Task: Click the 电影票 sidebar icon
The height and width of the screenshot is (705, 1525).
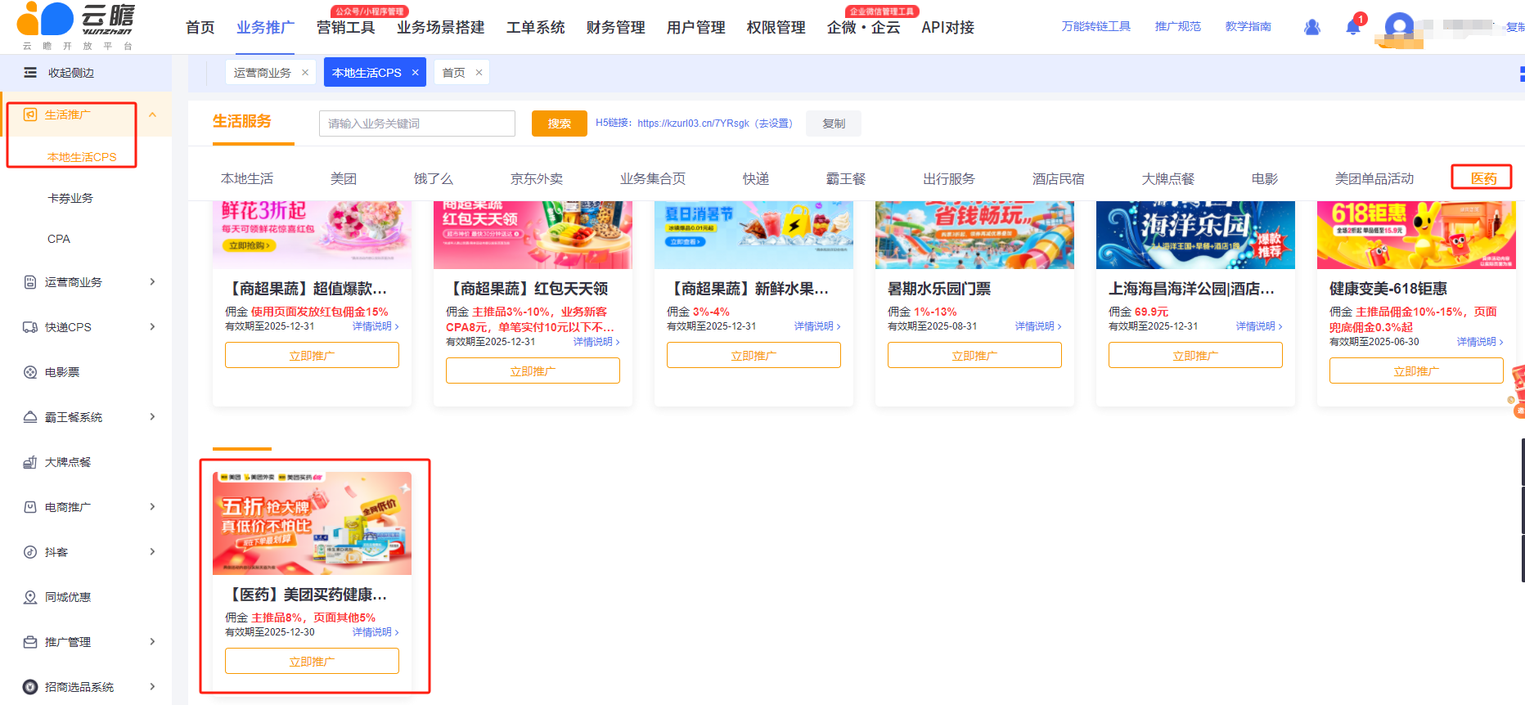Action: 30,372
